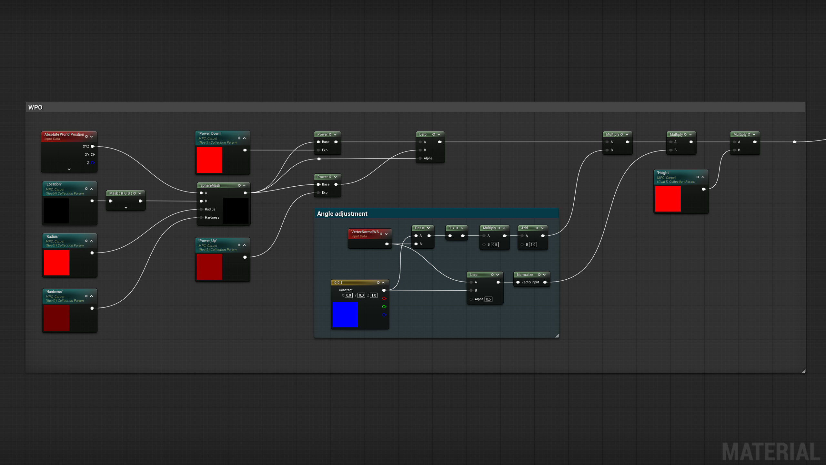
Task: Select the VertexNormalWS node title
Action: (x=365, y=232)
